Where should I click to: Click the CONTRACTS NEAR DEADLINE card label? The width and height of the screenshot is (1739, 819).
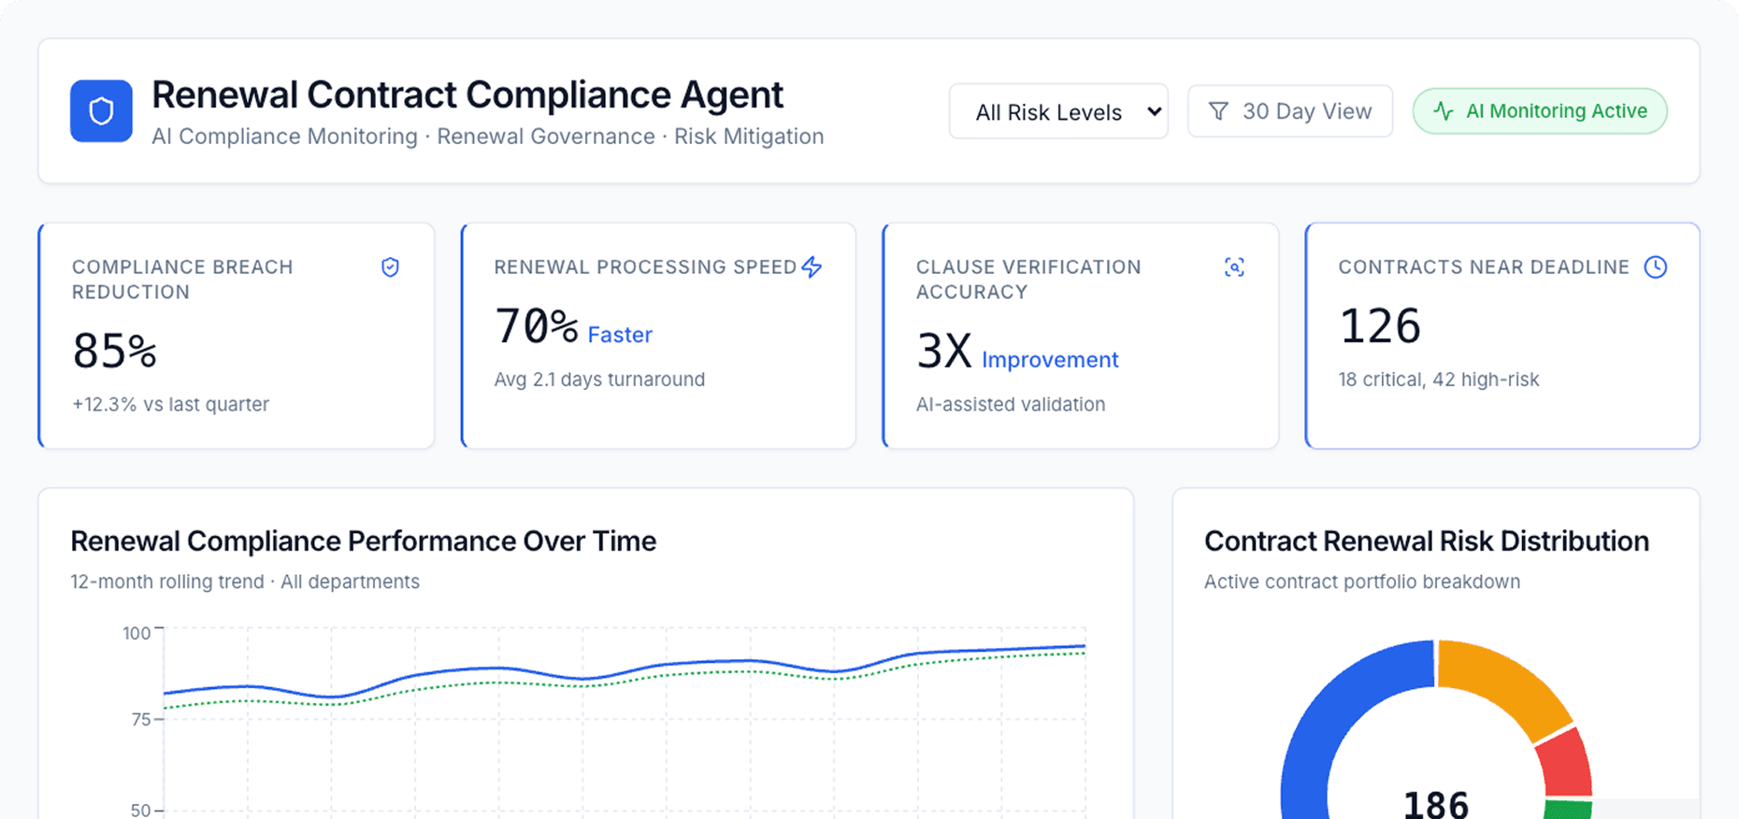click(x=1484, y=267)
